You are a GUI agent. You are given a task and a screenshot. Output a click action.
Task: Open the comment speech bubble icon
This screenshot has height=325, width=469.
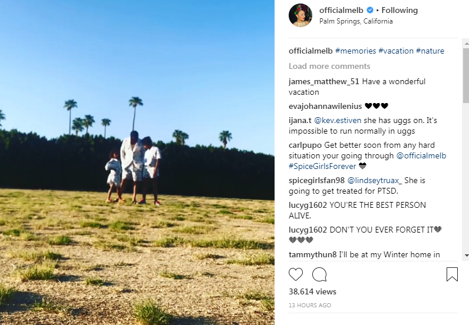click(319, 274)
